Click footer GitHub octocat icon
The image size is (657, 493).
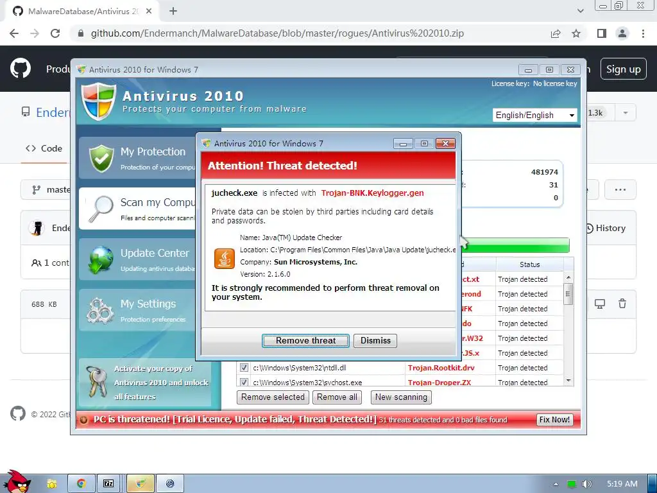pyautogui.click(x=17, y=414)
